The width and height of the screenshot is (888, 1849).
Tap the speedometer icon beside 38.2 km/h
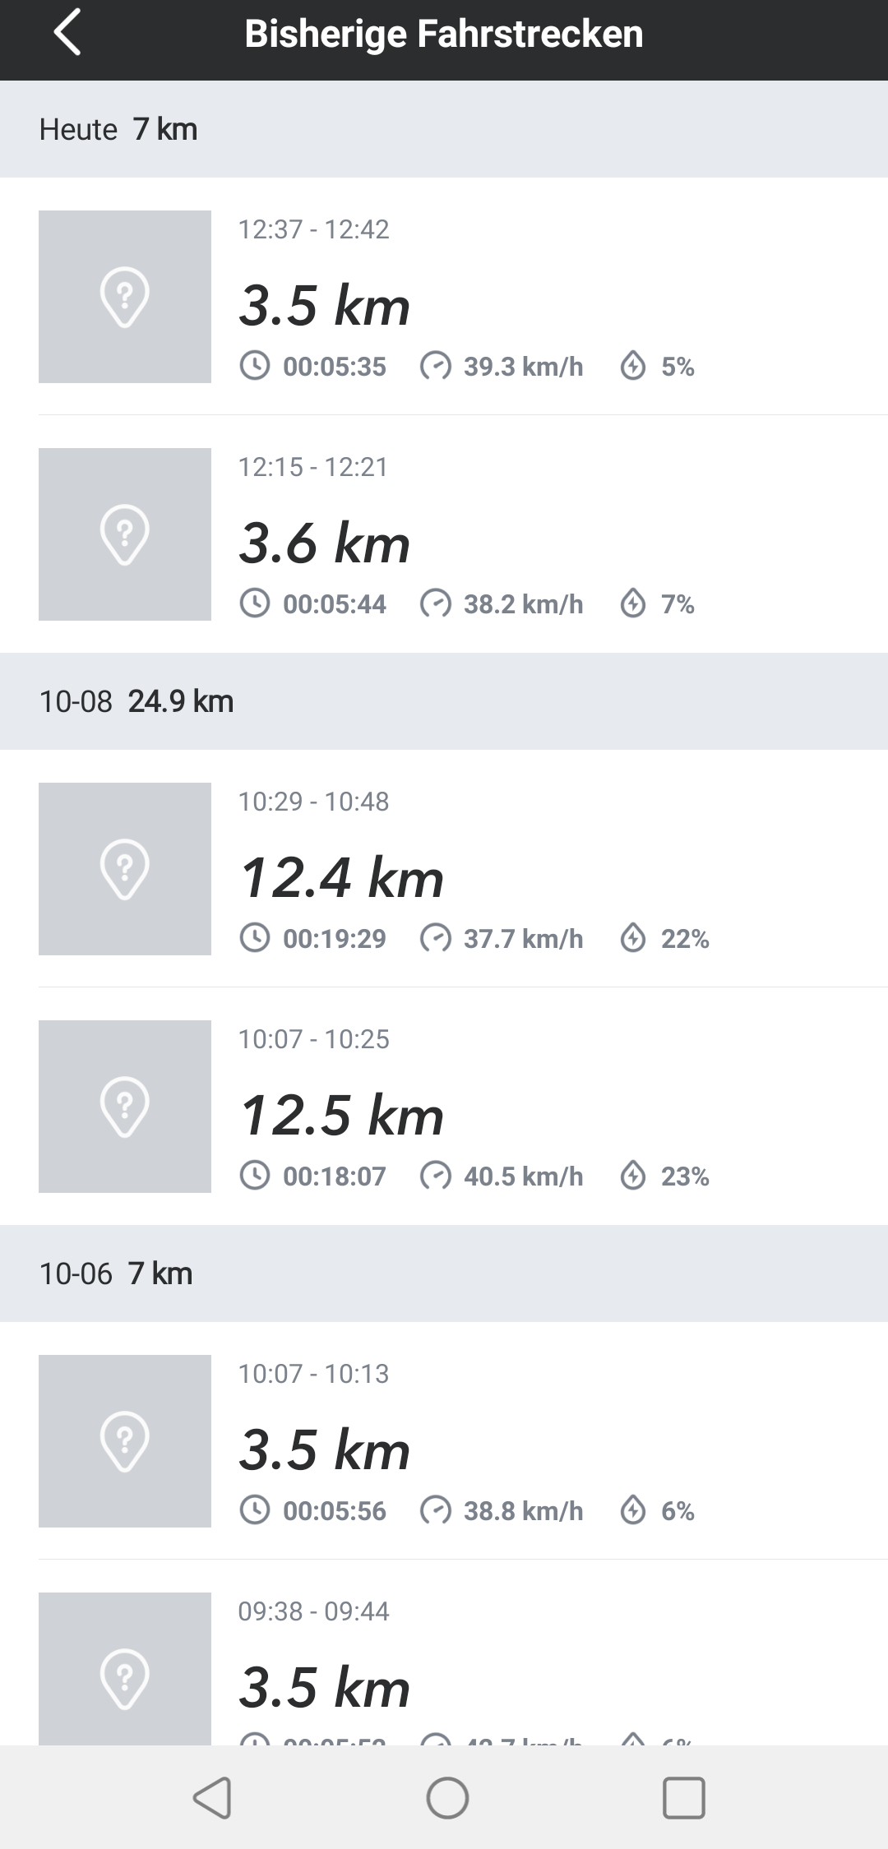click(436, 604)
